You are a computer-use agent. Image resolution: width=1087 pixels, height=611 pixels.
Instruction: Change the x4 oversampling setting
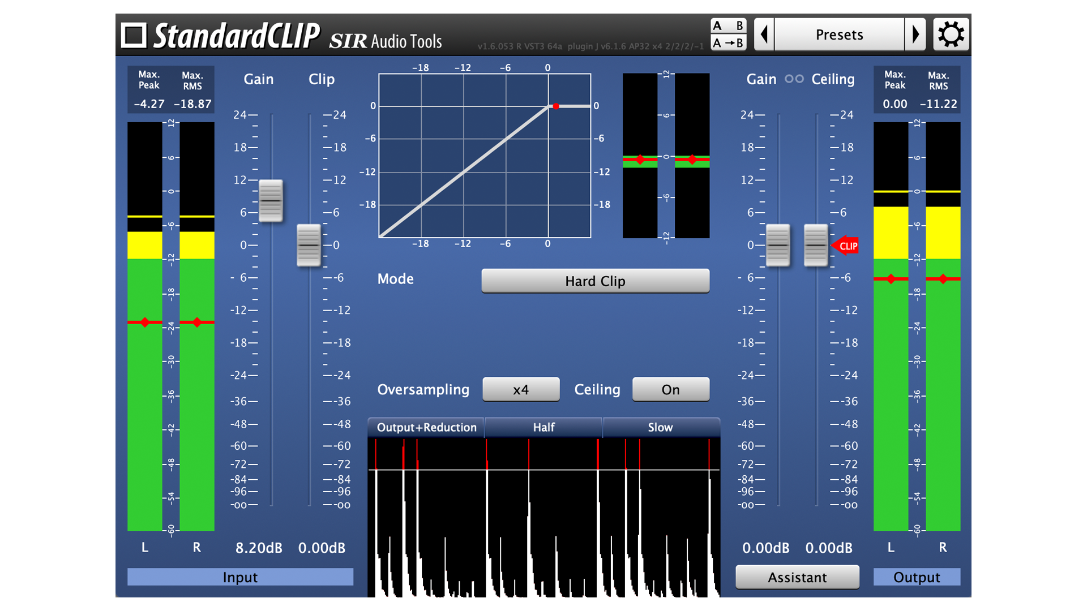(521, 390)
